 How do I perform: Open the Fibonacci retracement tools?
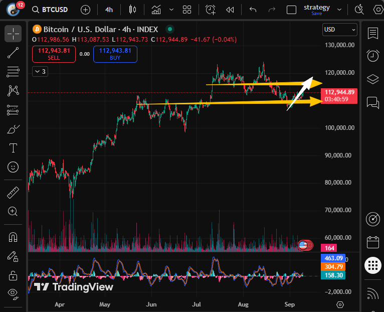(x=13, y=72)
